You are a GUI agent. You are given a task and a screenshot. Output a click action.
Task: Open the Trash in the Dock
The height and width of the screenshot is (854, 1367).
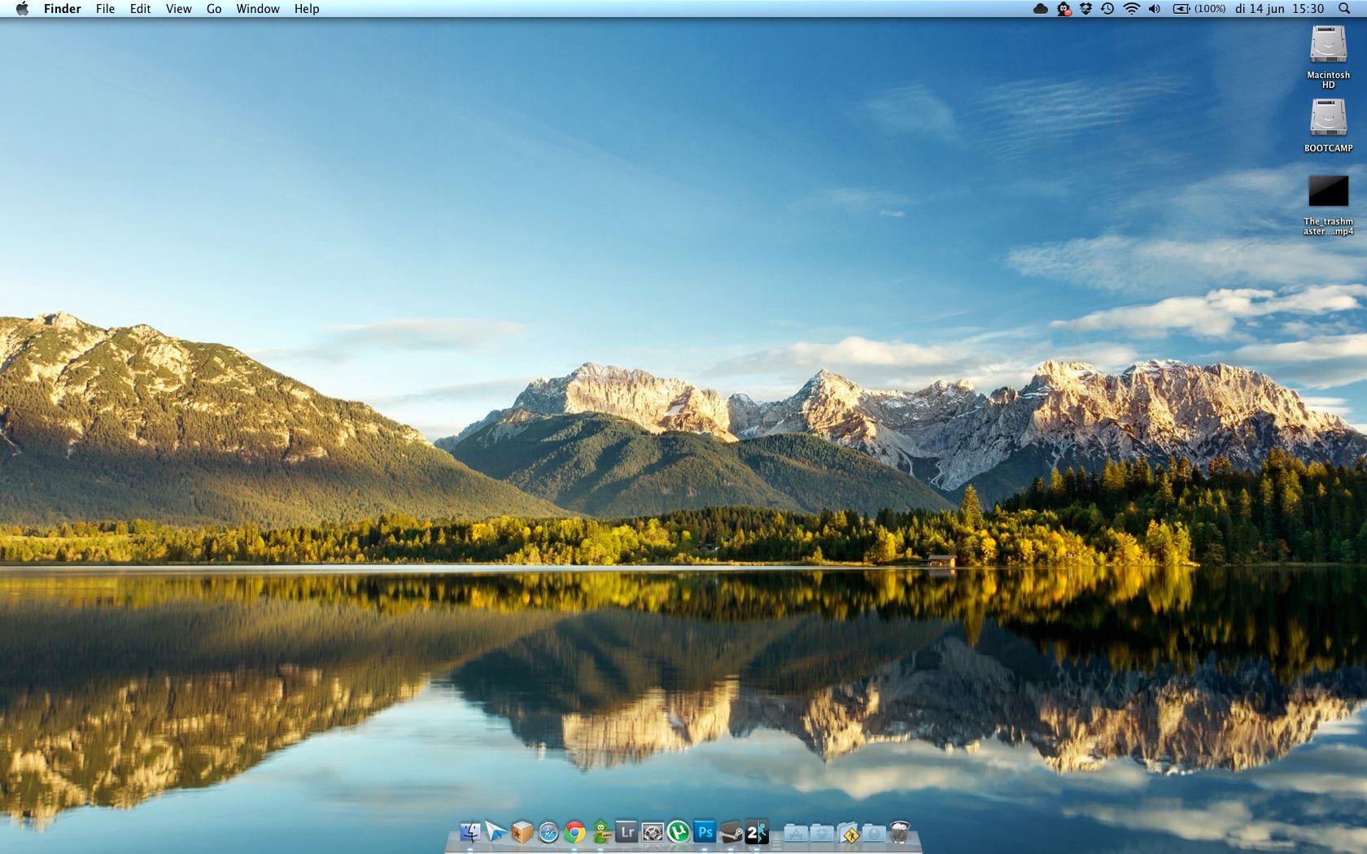900,832
